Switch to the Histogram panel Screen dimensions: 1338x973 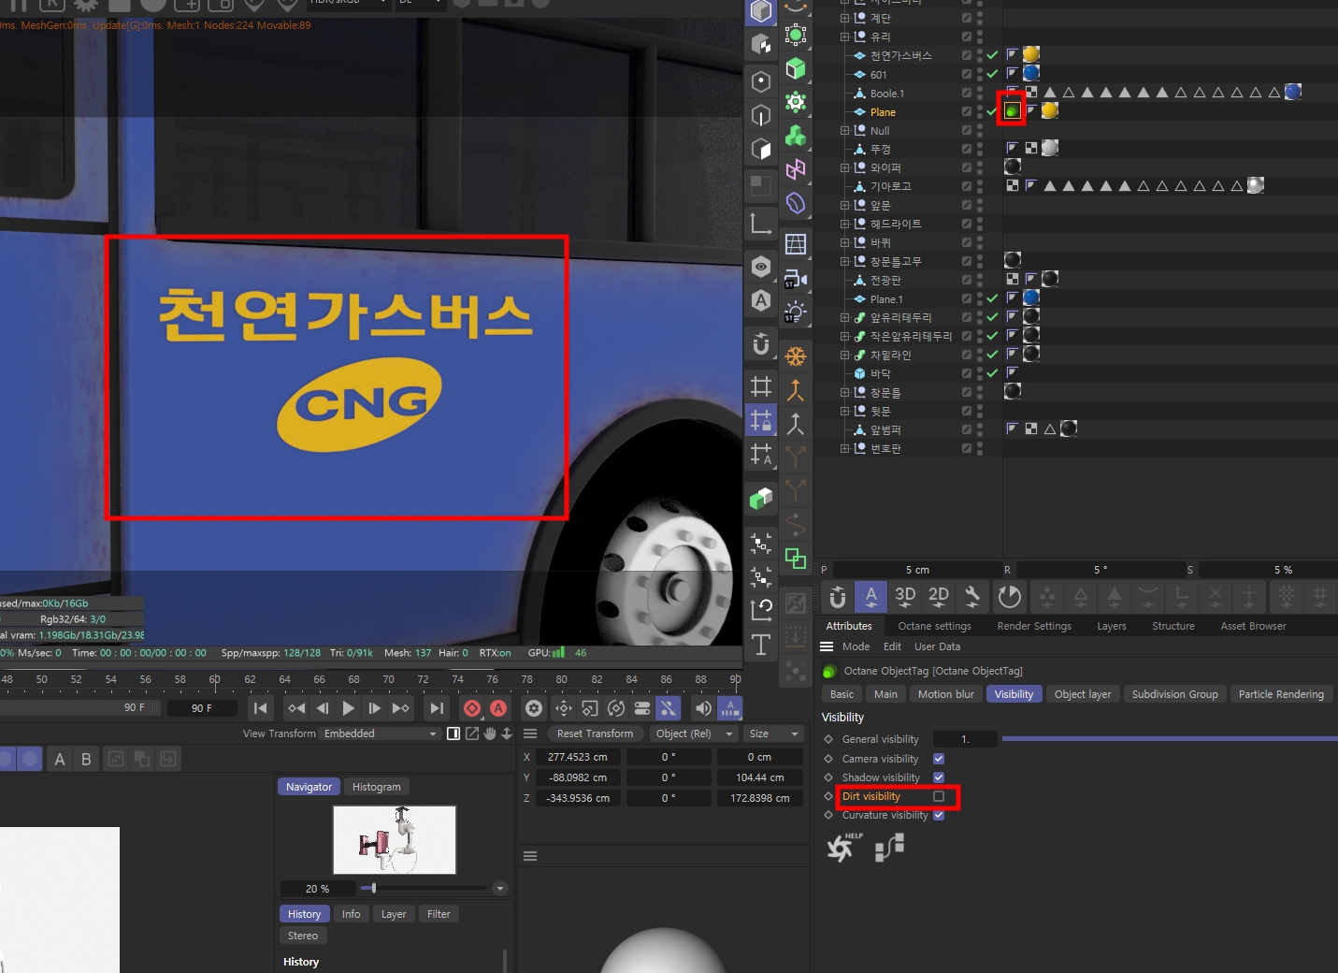click(x=376, y=787)
